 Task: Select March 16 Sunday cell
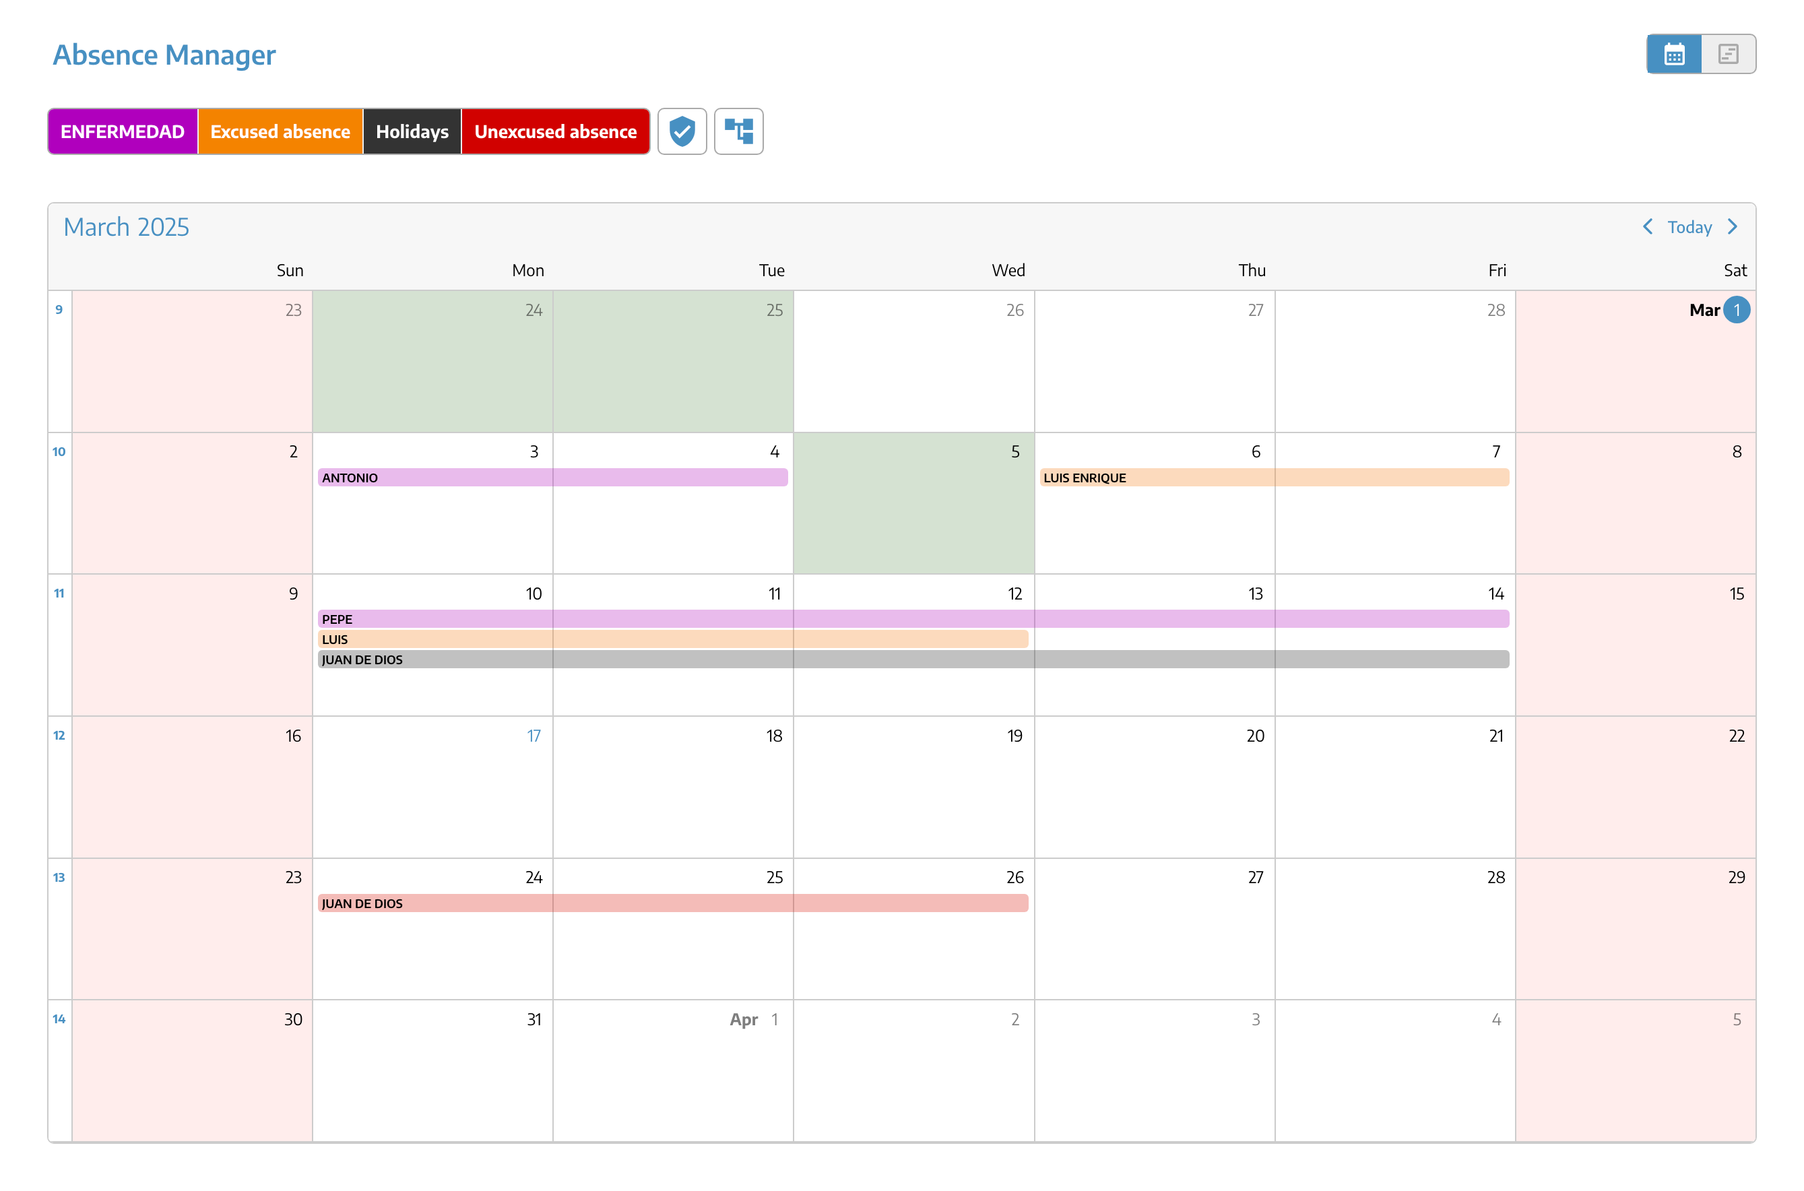click(x=192, y=787)
